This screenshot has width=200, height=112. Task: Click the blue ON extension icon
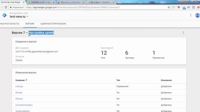pyautogui.click(x=184, y=7)
